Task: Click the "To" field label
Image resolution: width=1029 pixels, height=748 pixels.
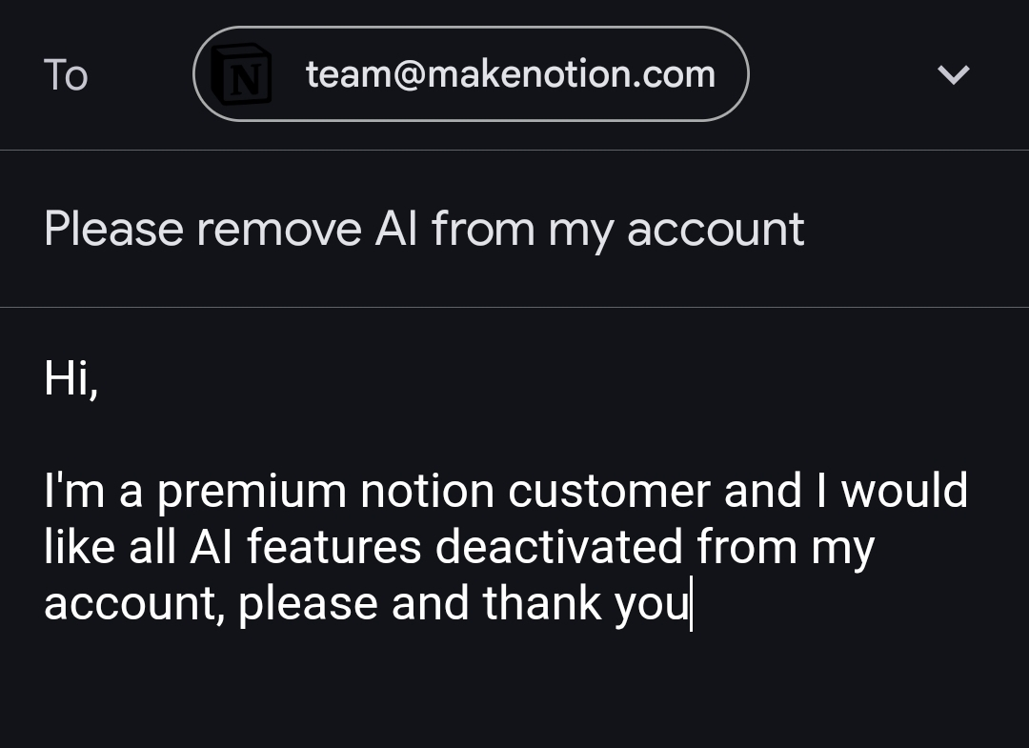Action: (x=66, y=75)
